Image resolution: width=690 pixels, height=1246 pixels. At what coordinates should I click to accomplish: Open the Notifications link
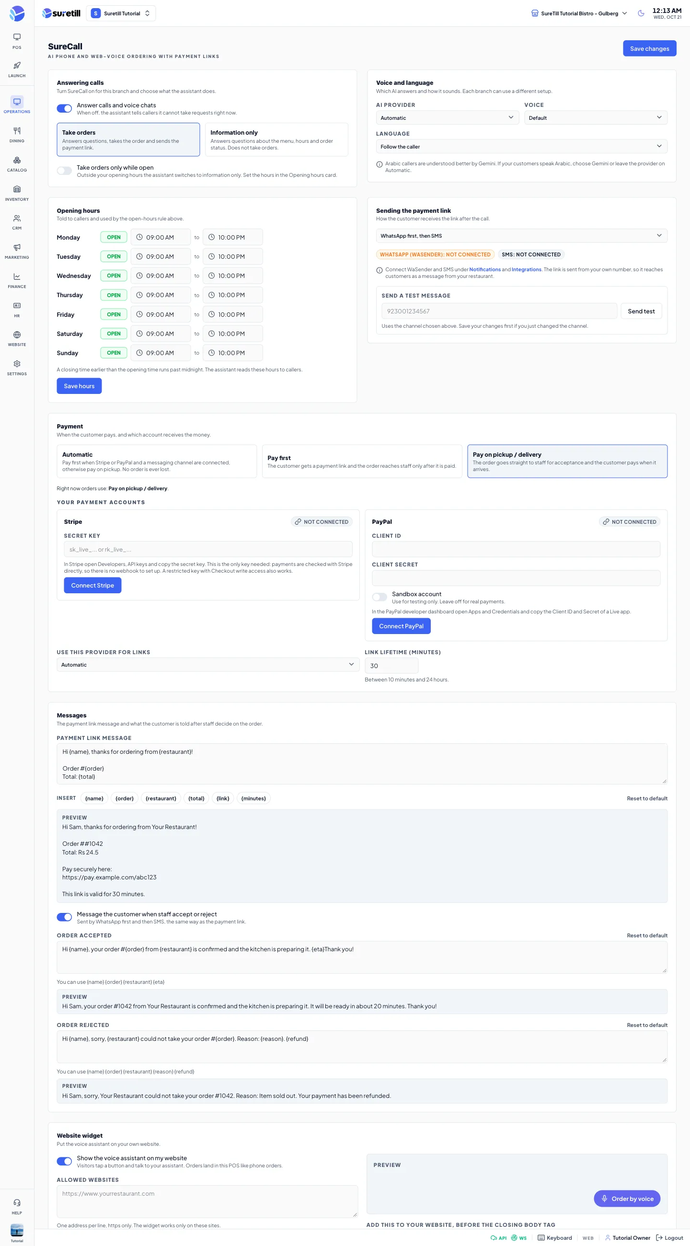[x=485, y=269]
